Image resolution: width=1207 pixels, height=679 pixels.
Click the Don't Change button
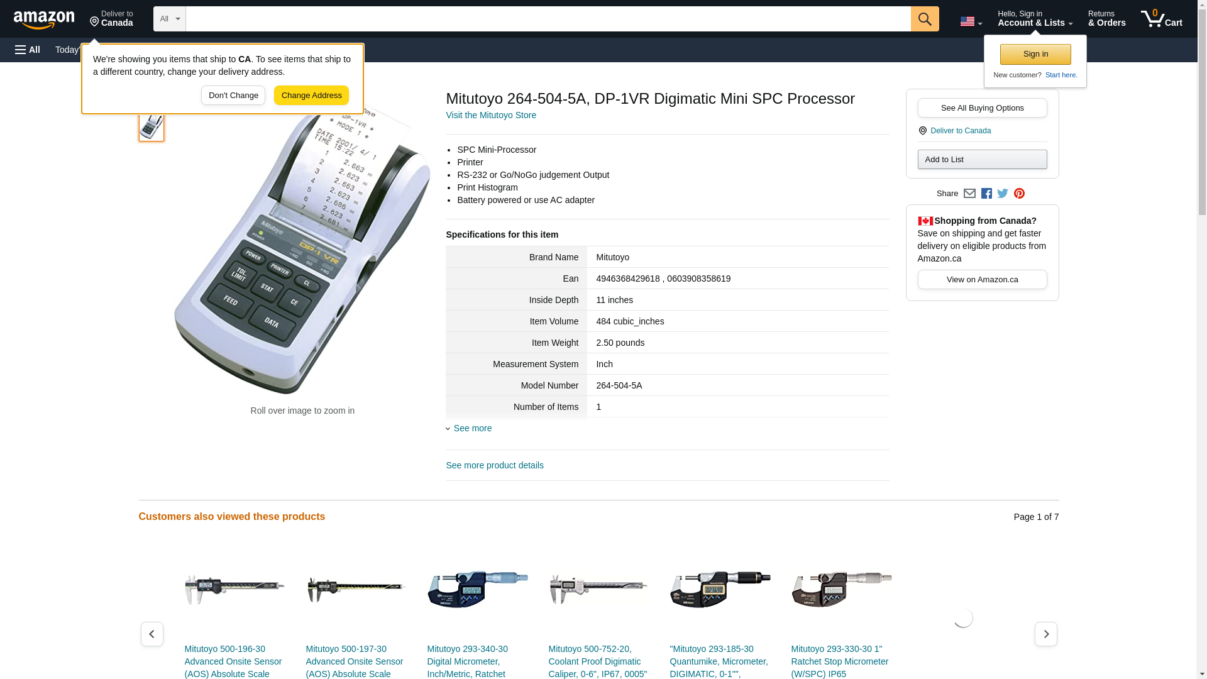(x=233, y=96)
